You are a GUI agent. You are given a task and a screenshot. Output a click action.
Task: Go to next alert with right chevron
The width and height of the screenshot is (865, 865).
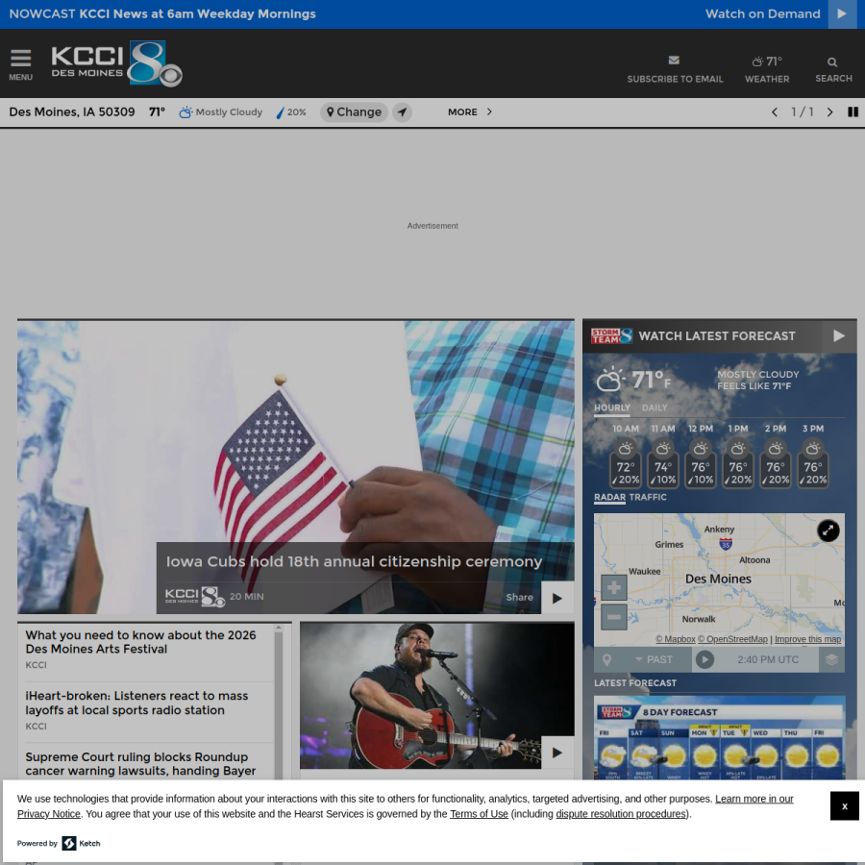pos(829,112)
